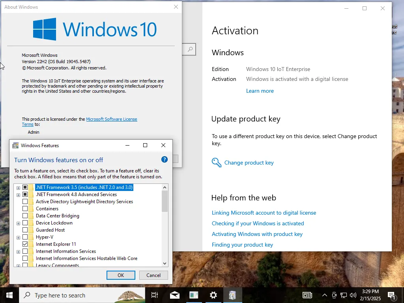Uncheck Internet Explorer 11
Image resolution: width=404 pixels, height=303 pixels.
tap(25, 244)
